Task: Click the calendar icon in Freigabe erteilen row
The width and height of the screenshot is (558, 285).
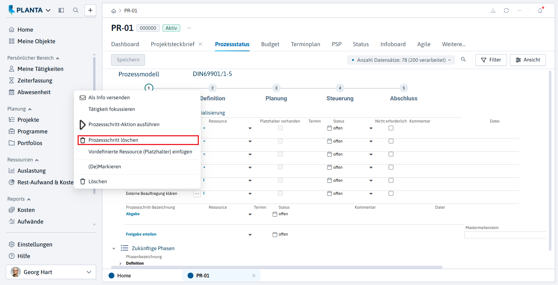Action: pos(275,234)
